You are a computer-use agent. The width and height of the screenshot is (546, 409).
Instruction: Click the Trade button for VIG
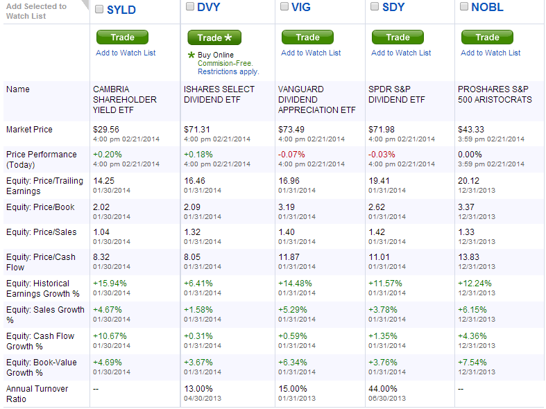(307, 37)
